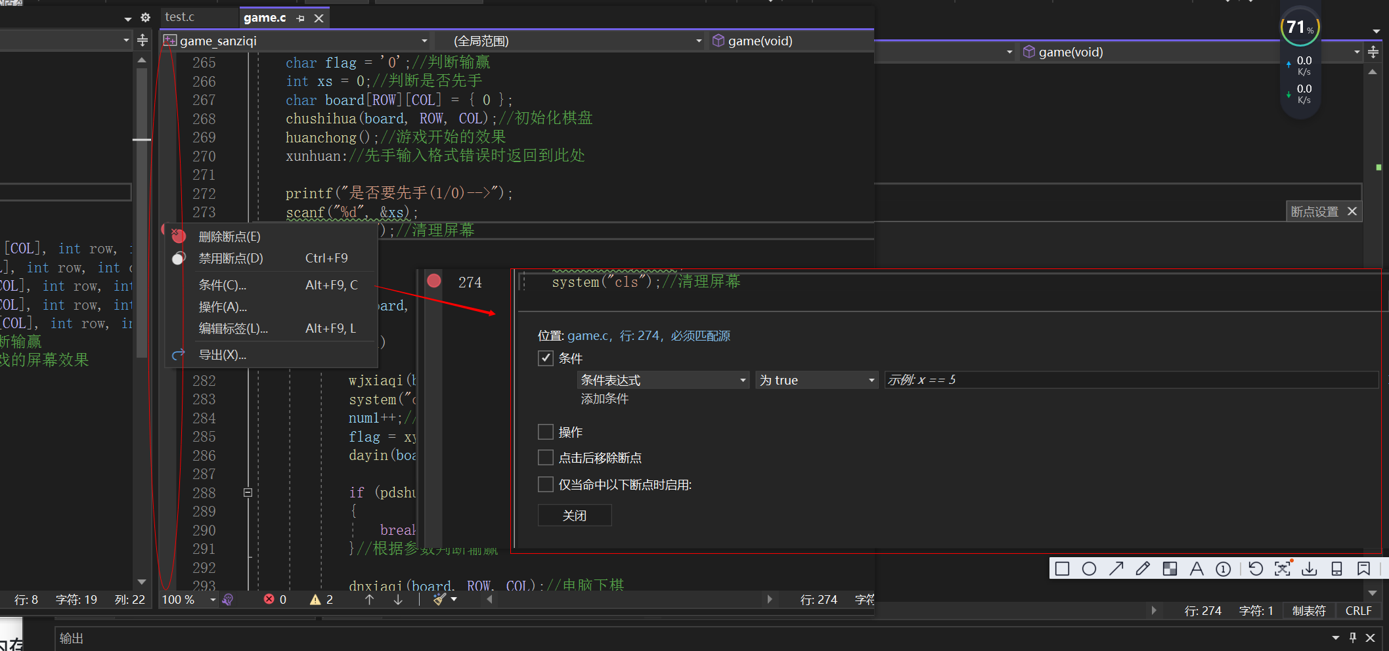
Task: Click the code cleanup broom icon
Action: pyautogui.click(x=440, y=599)
